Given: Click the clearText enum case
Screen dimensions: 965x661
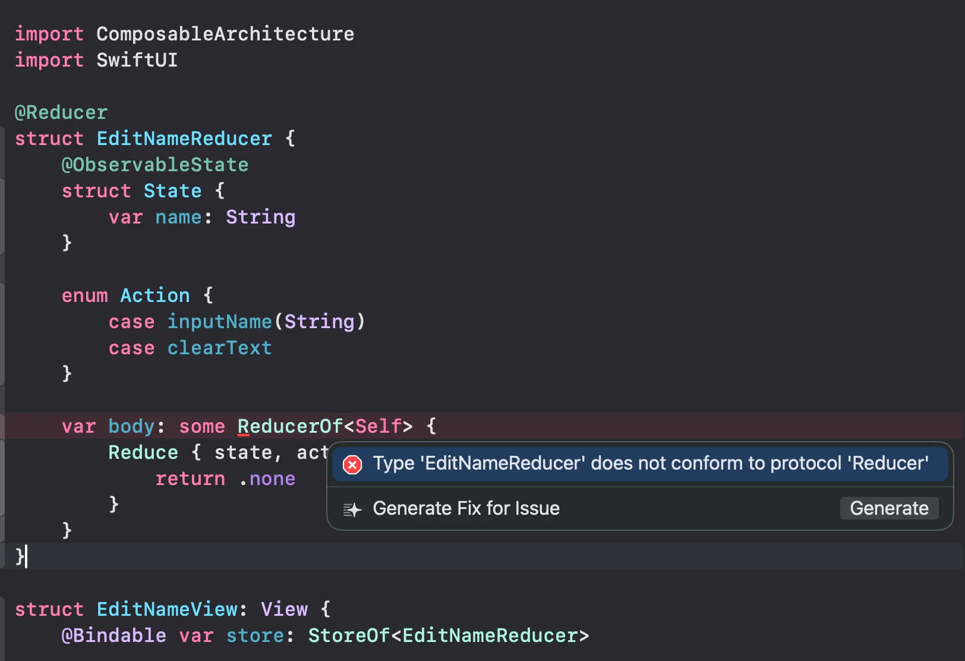Looking at the screenshot, I should pos(219,348).
